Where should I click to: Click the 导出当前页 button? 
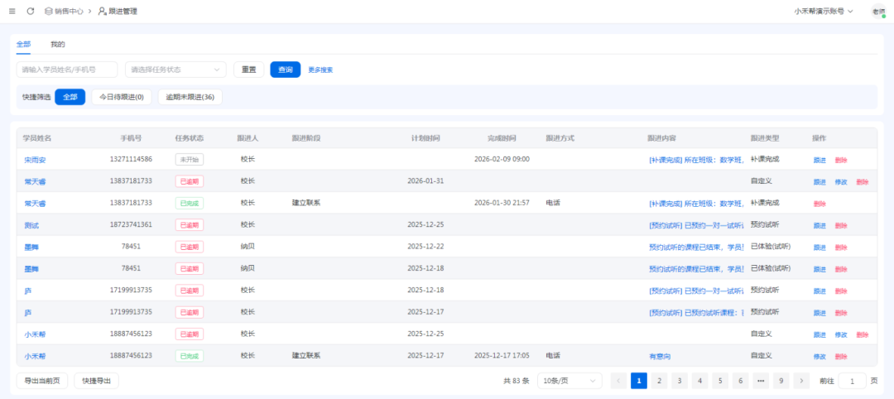[x=42, y=381]
